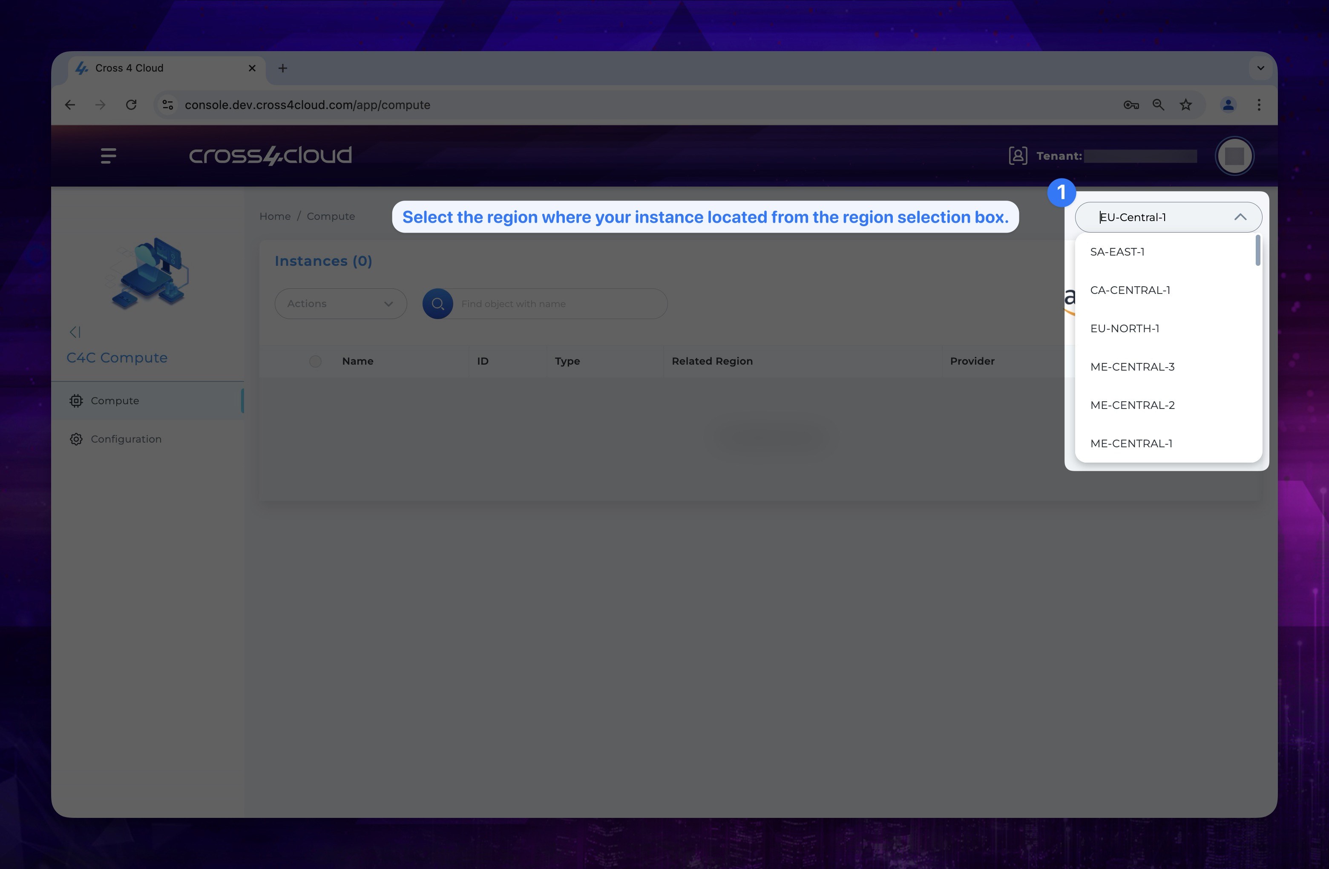Open the hamburger navigation menu

[x=108, y=156]
